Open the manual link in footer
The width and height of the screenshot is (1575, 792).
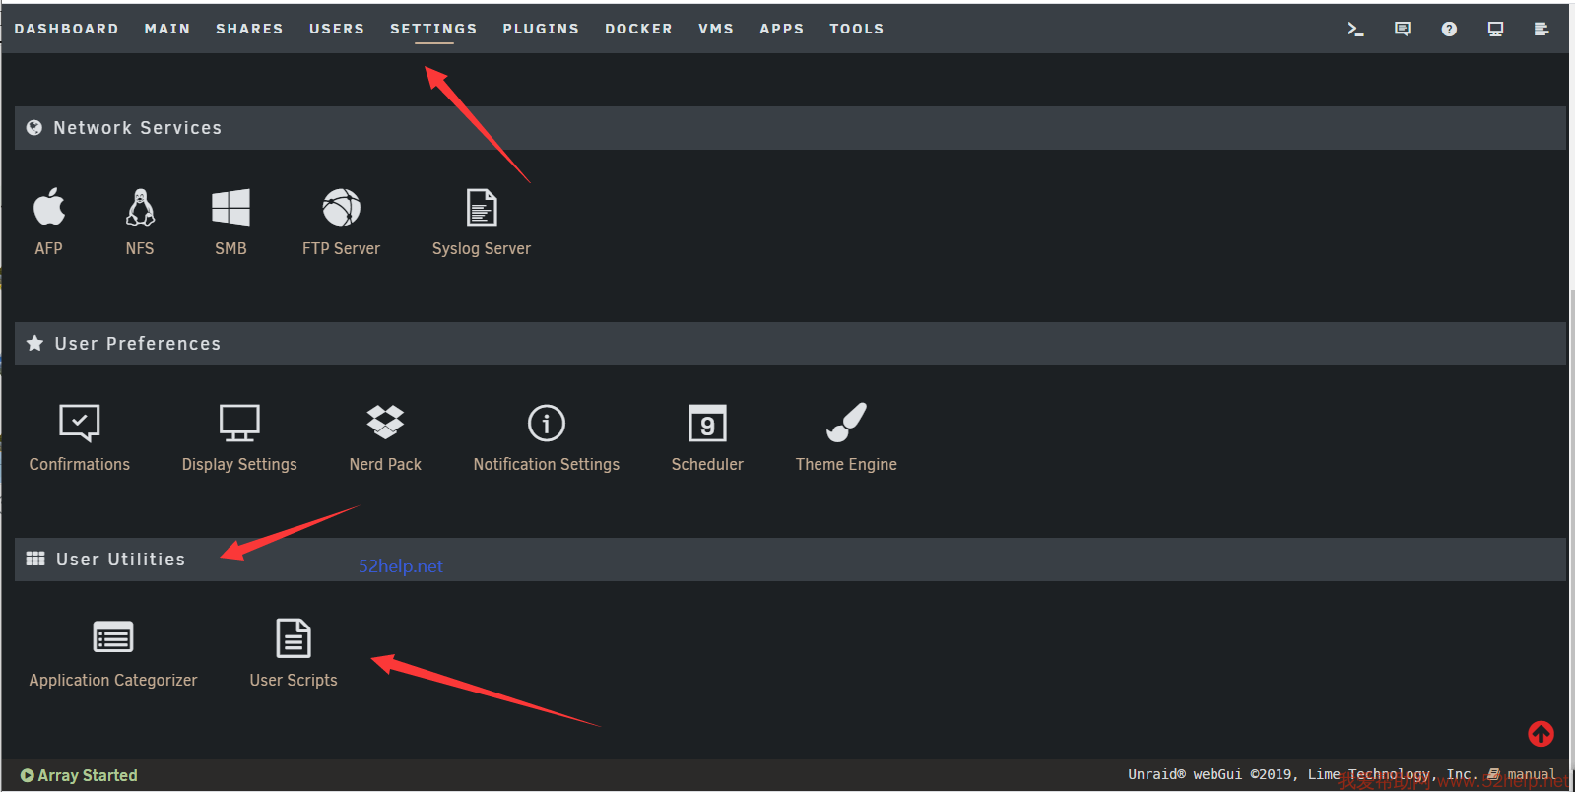pyautogui.click(x=1531, y=774)
